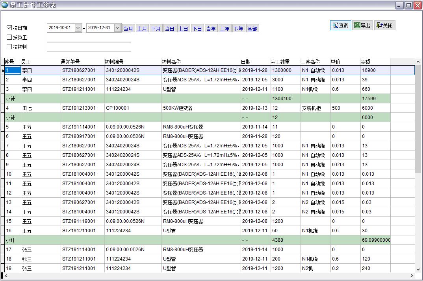
Task: Sort by the 员工 column header
Action: (40, 62)
